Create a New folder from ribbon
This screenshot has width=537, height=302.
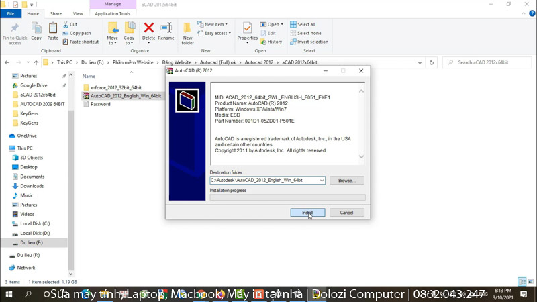pos(187,34)
